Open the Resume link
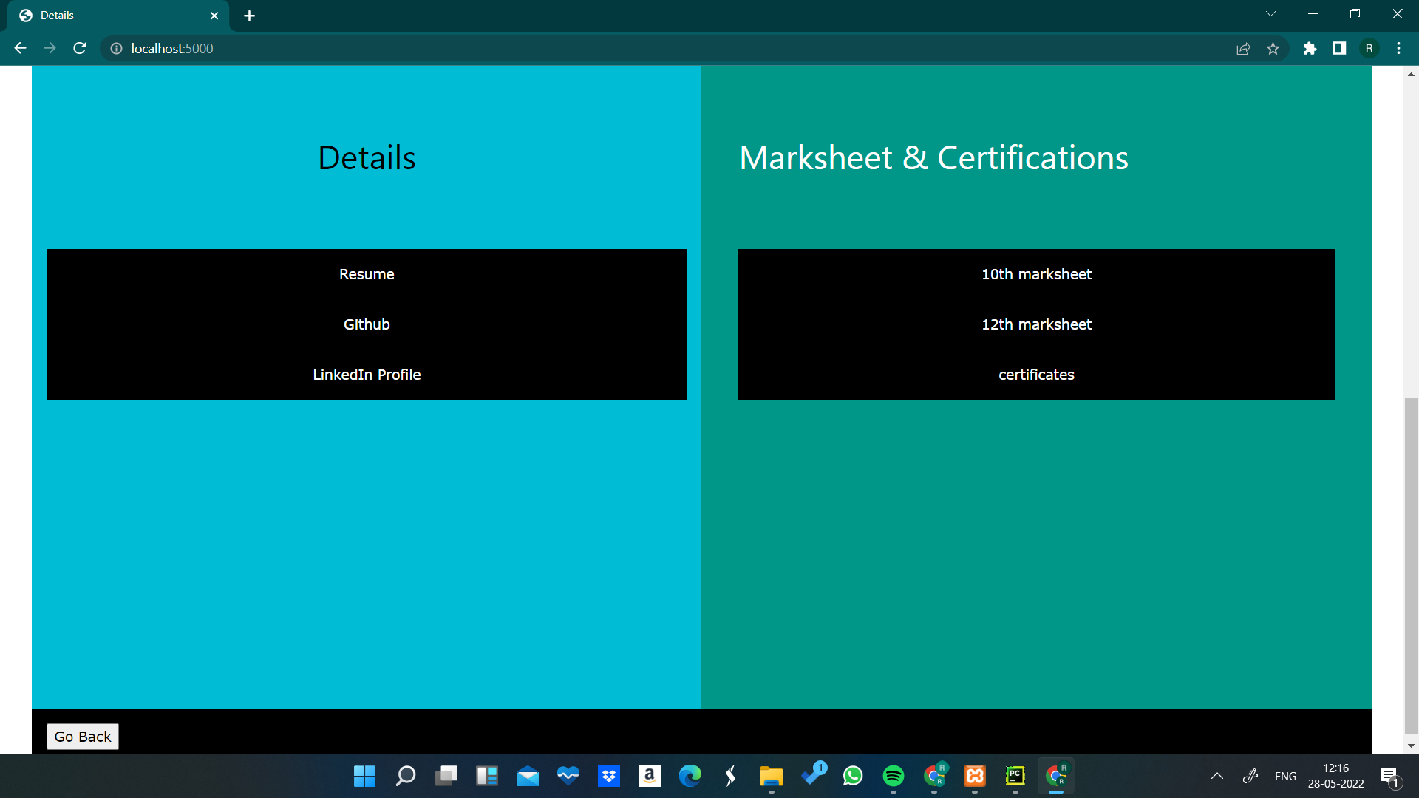1419x798 pixels. click(367, 274)
